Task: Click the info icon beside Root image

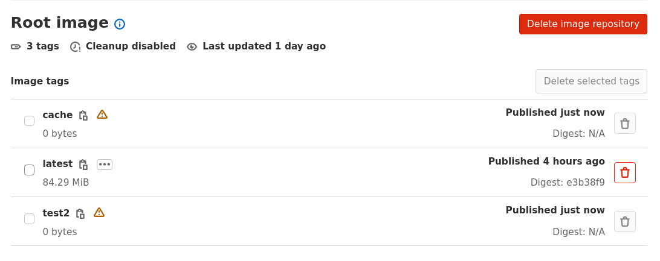Action: (x=120, y=24)
